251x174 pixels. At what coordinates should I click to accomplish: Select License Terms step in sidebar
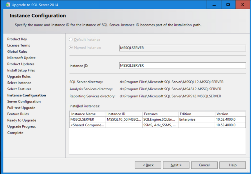click(19, 45)
